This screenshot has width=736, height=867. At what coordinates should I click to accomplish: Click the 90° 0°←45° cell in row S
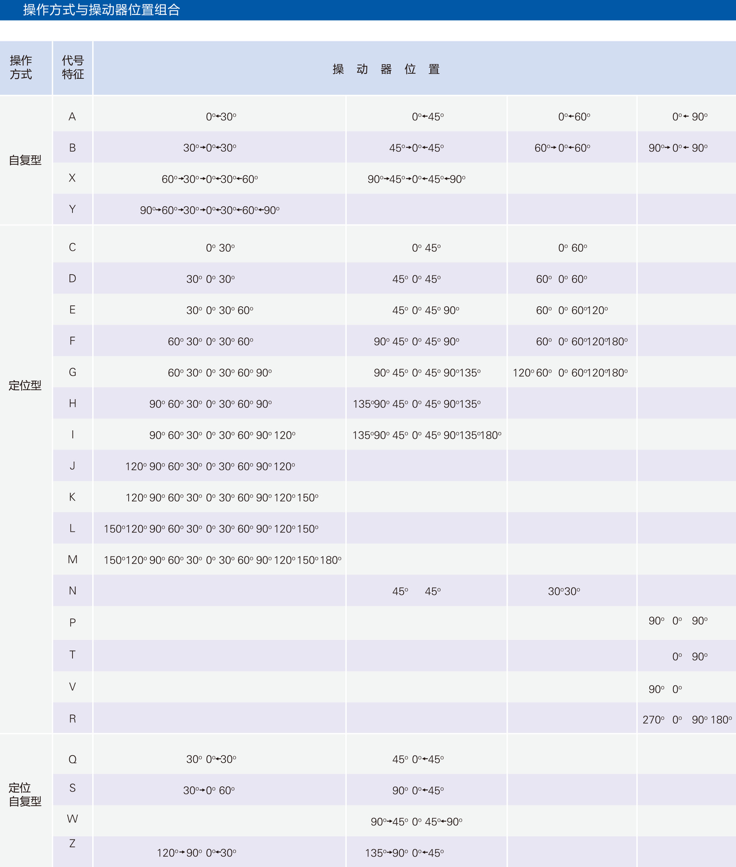pyautogui.click(x=418, y=790)
